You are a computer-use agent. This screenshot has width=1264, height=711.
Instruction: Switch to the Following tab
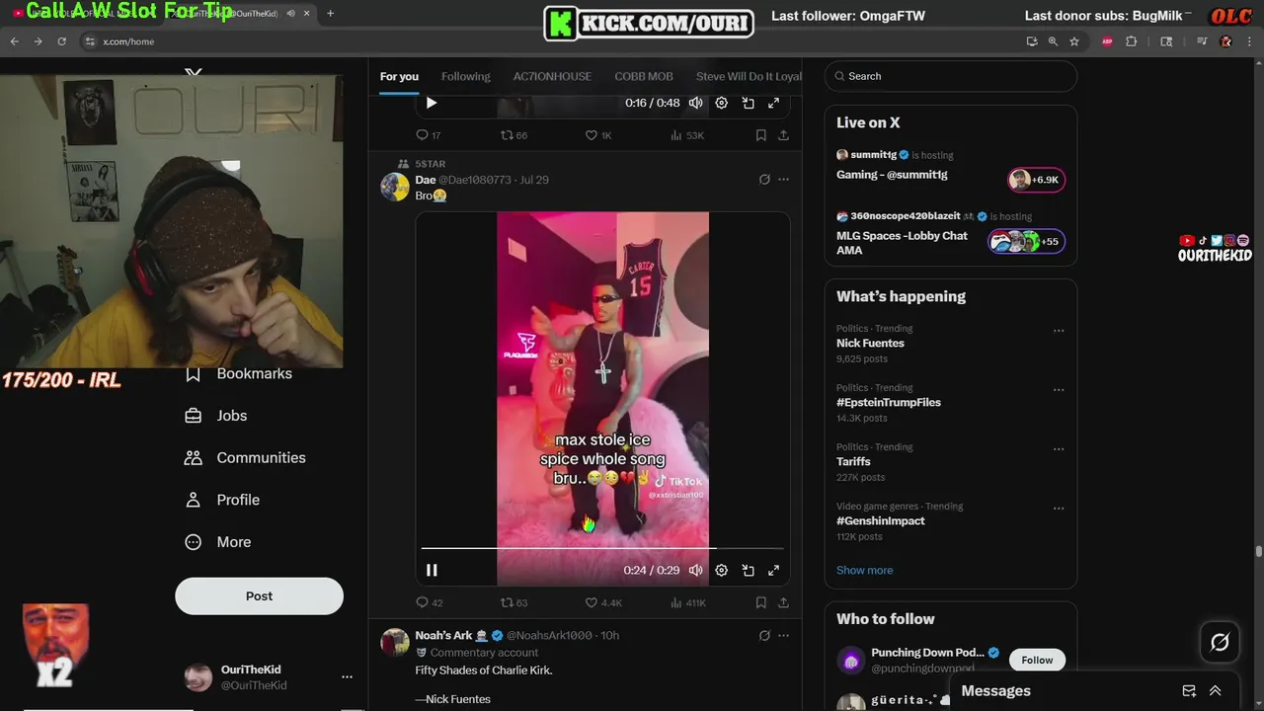click(x=466, y=76)
